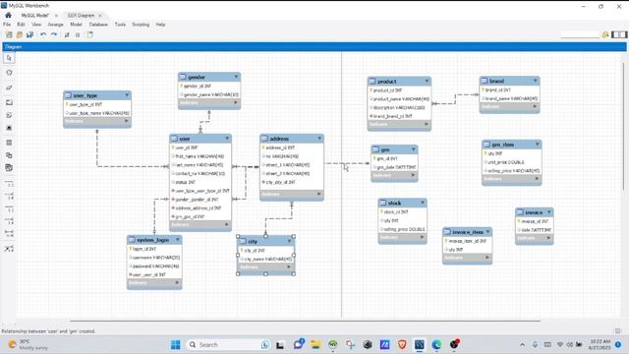Open the Model menu

tap(76, 25)
